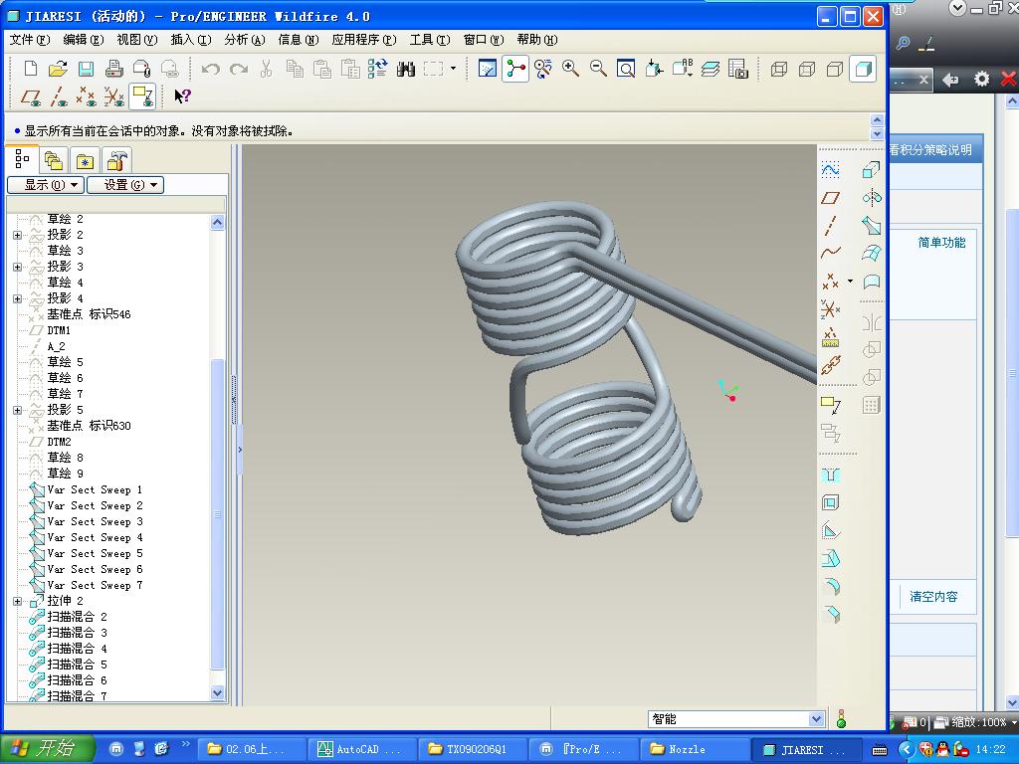Switch to AutoCAD taskbar button
The width and height of the screenshot is (1019, 764).
point(360,749)
